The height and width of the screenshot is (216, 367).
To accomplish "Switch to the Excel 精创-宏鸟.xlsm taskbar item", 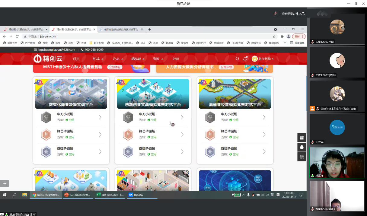I will pyautogui.click(x=110, y=195).
